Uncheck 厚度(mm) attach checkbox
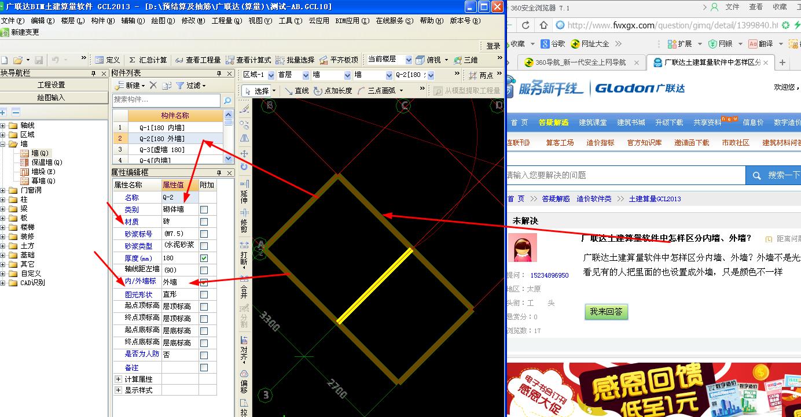This screenshot has width=801, height=417. (204, 258)
